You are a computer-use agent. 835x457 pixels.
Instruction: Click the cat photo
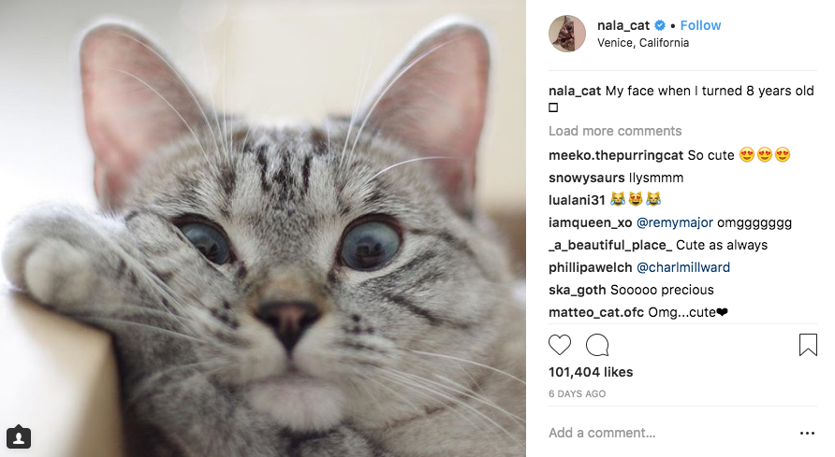tap(263, 228)
